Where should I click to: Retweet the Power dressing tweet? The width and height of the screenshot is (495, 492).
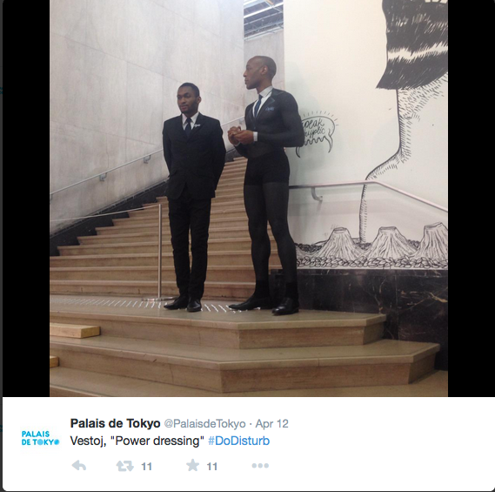click(124, 466)
